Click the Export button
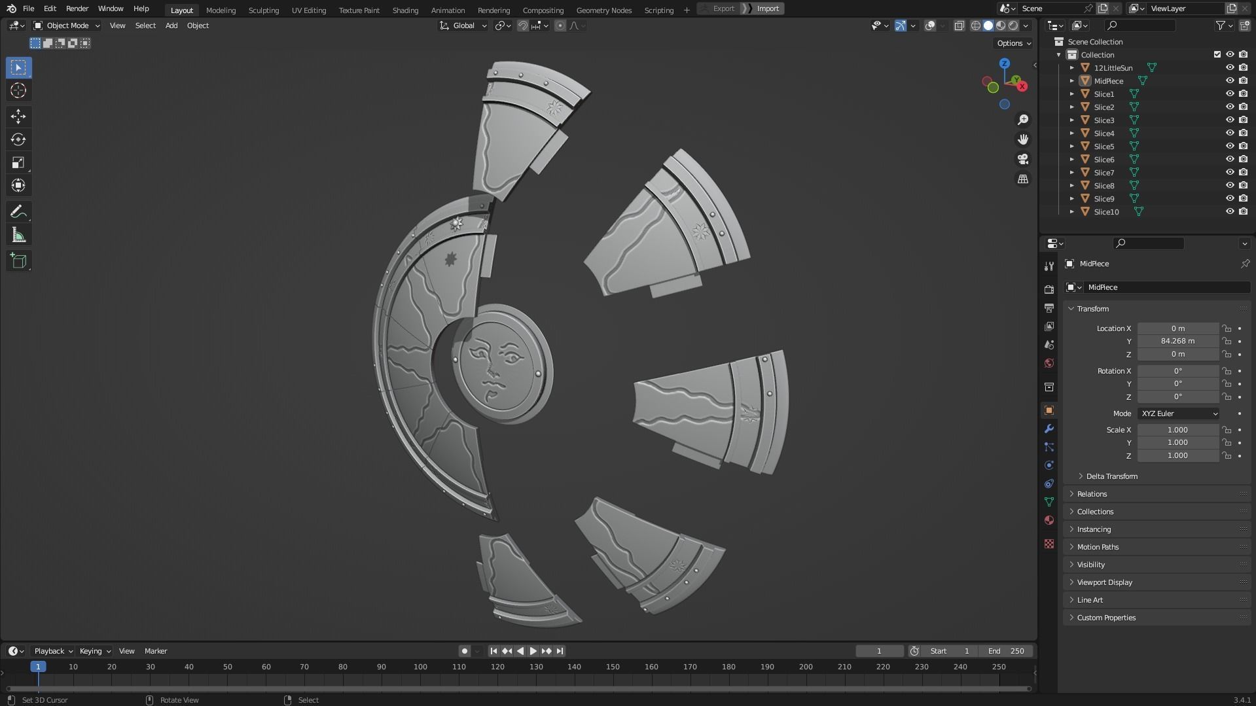The height and width of the screenshot is (706, 1256). pos(719,9)
